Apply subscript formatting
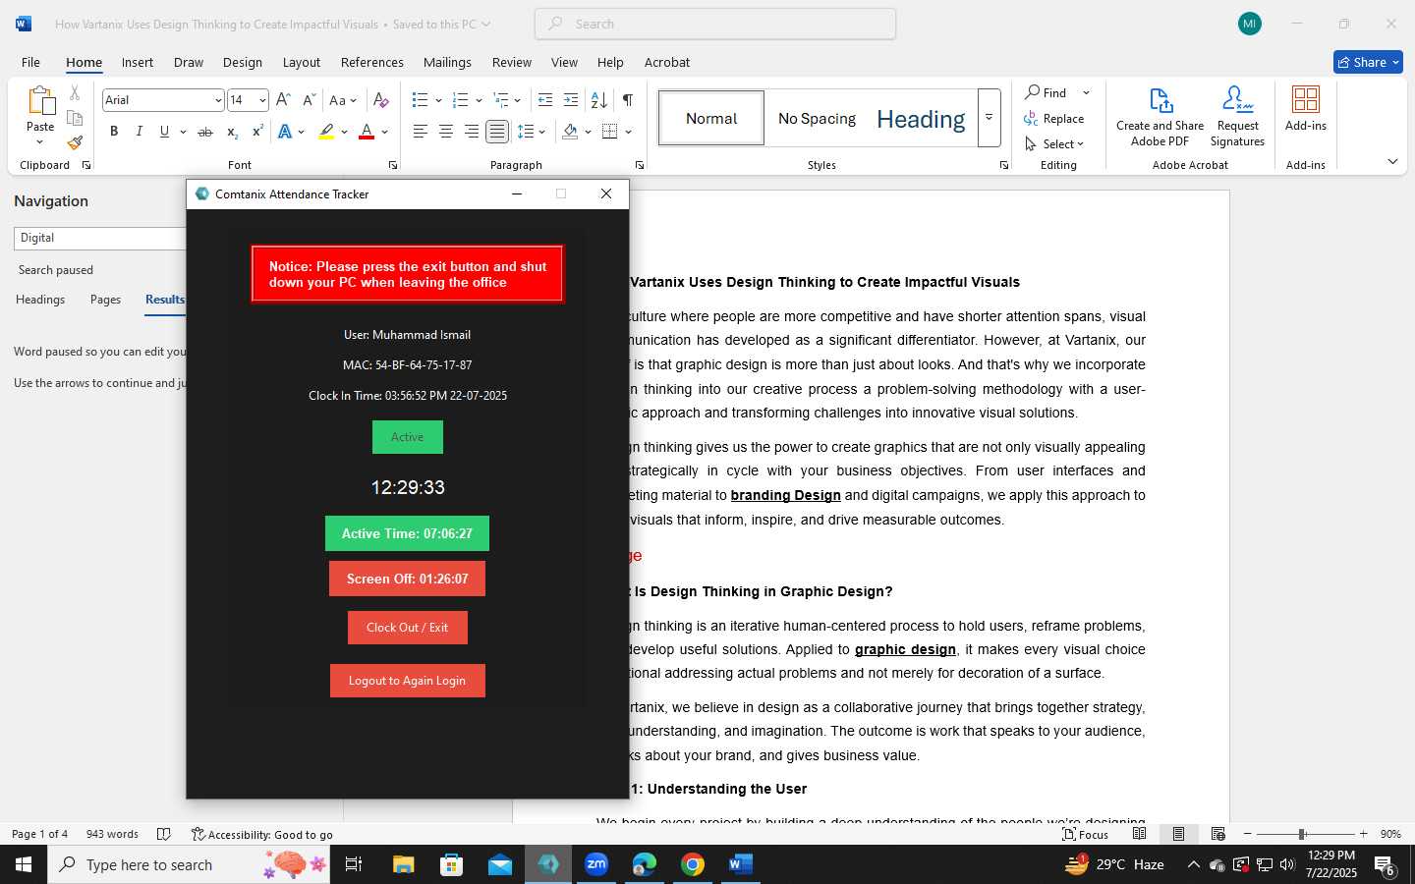This screenshot has width=1415, height=884. (232, 132)
